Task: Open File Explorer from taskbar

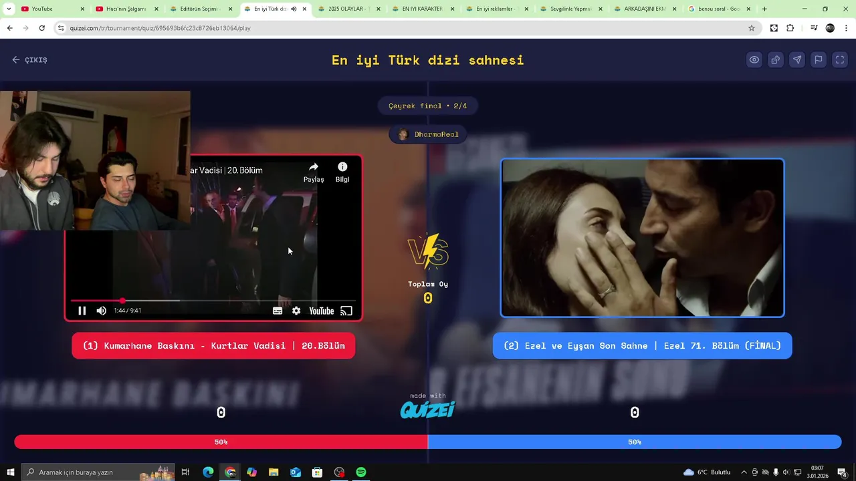Action: pyautogui.click(x=274, y=472)
